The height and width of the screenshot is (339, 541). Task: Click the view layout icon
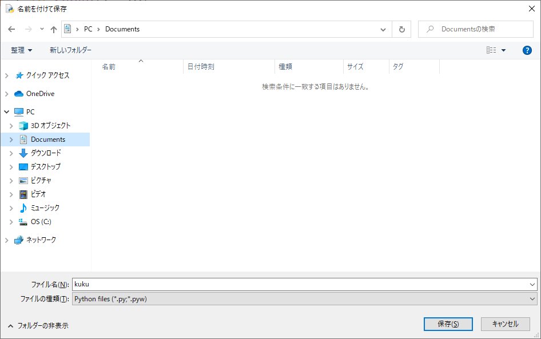coord(491,50)
